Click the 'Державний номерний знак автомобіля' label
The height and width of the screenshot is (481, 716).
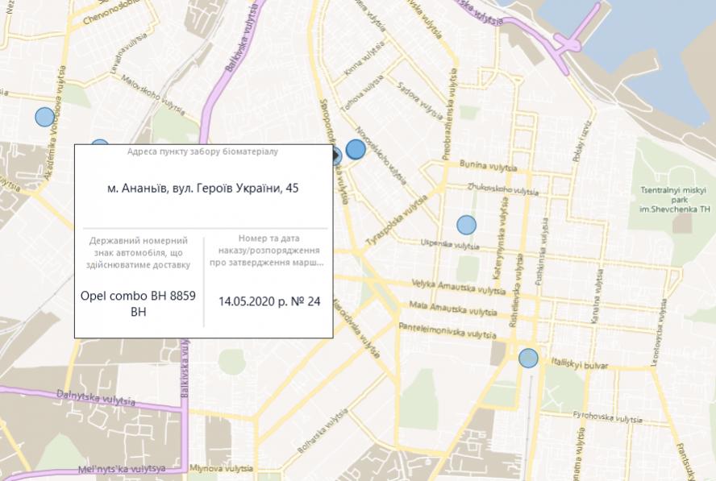pos(138,252)
